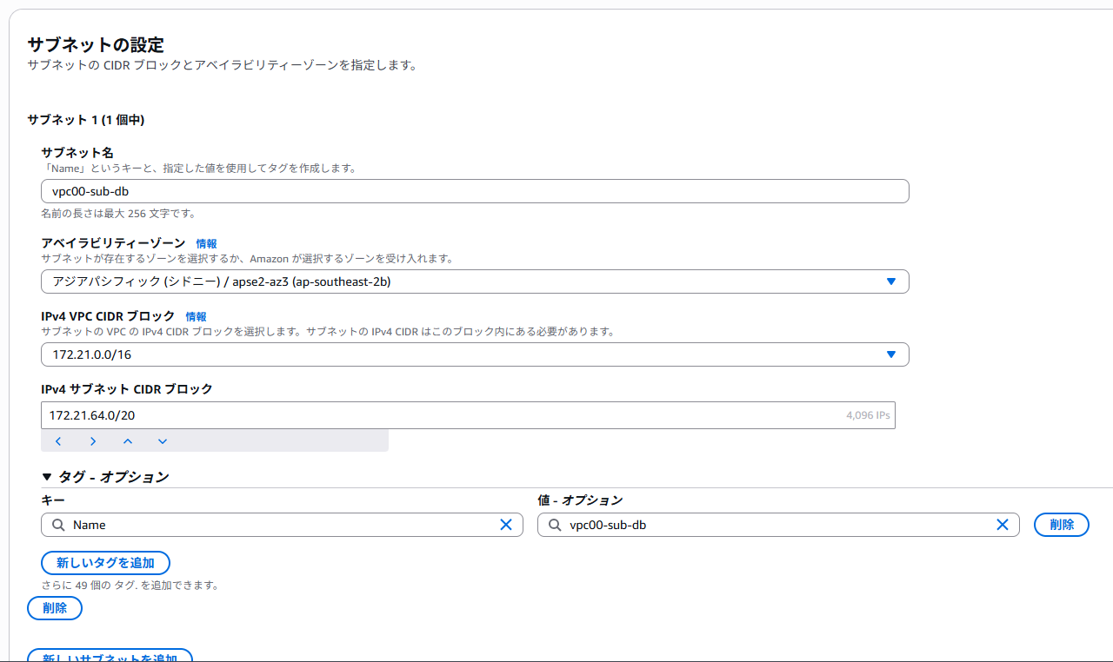Open the 情報 link beside アベイラビリティーゾーン
The image size is (1113, 662).
click(206, 244)
